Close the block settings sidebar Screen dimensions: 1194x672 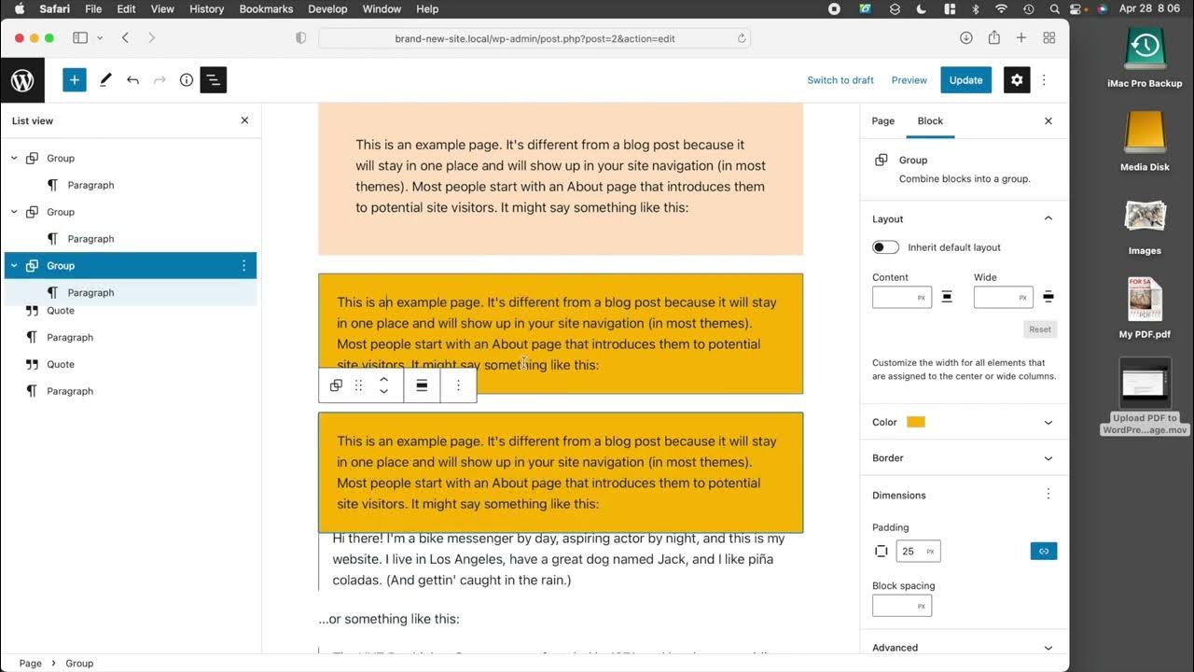pyautogui.click(x=1048, y=121)
